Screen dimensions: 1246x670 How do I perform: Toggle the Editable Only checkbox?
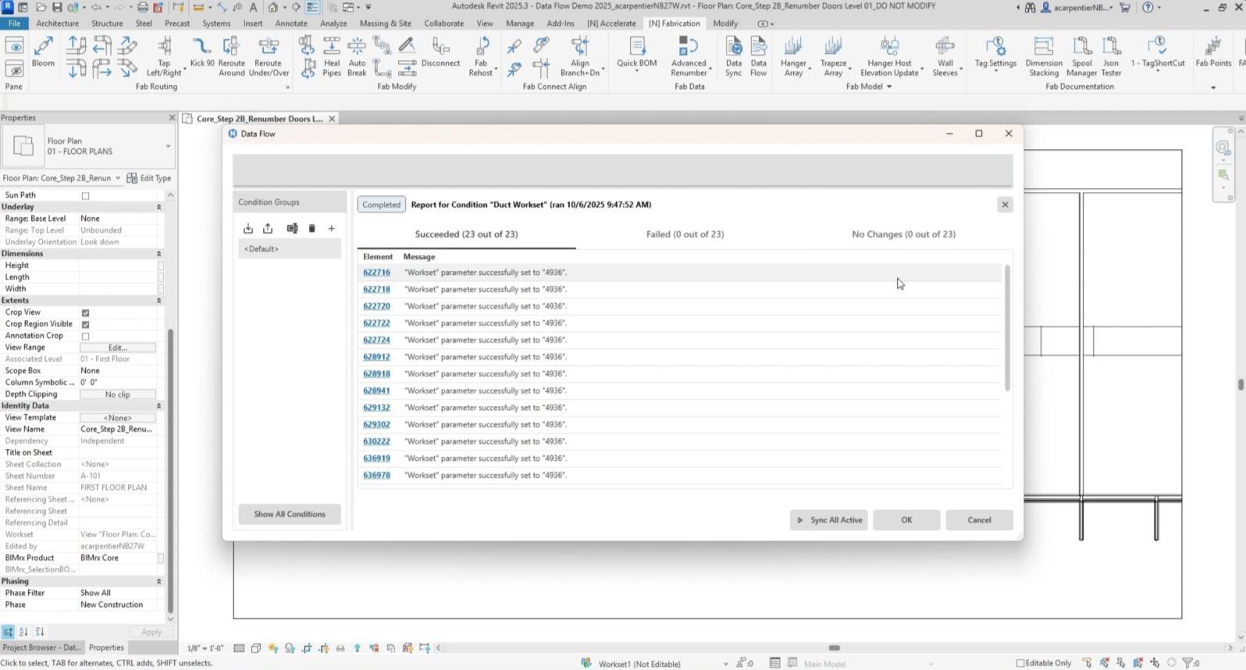[1020, 664]
